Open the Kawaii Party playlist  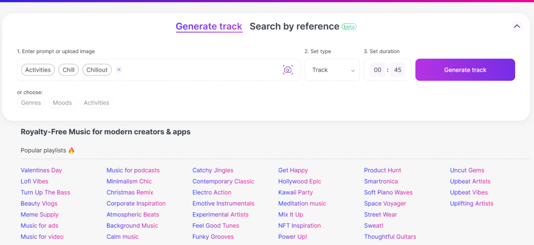(295, 192)
